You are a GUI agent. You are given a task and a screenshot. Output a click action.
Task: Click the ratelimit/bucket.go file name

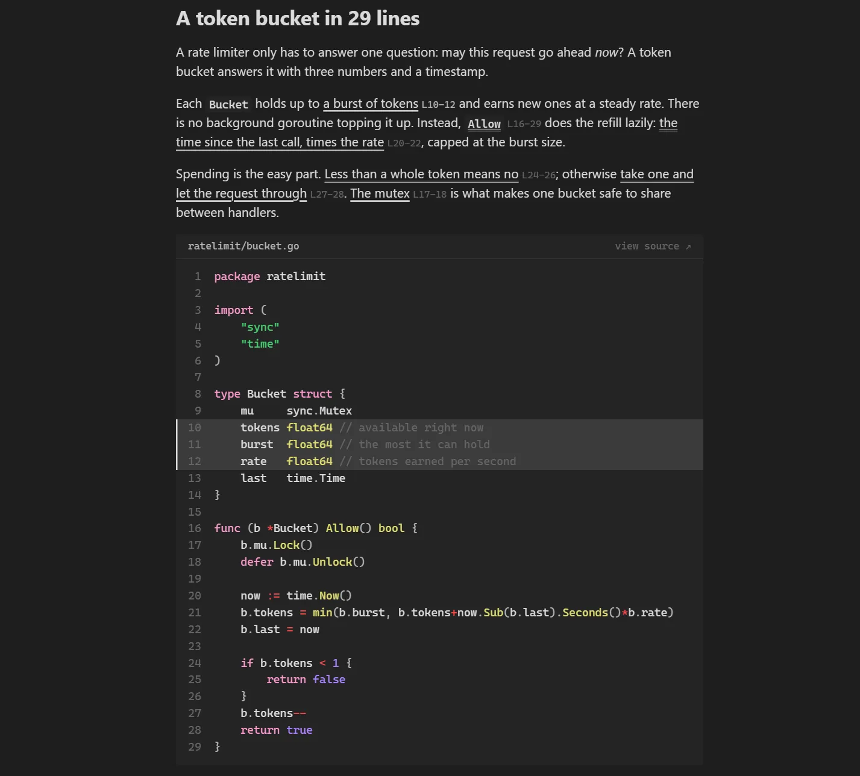243,246
